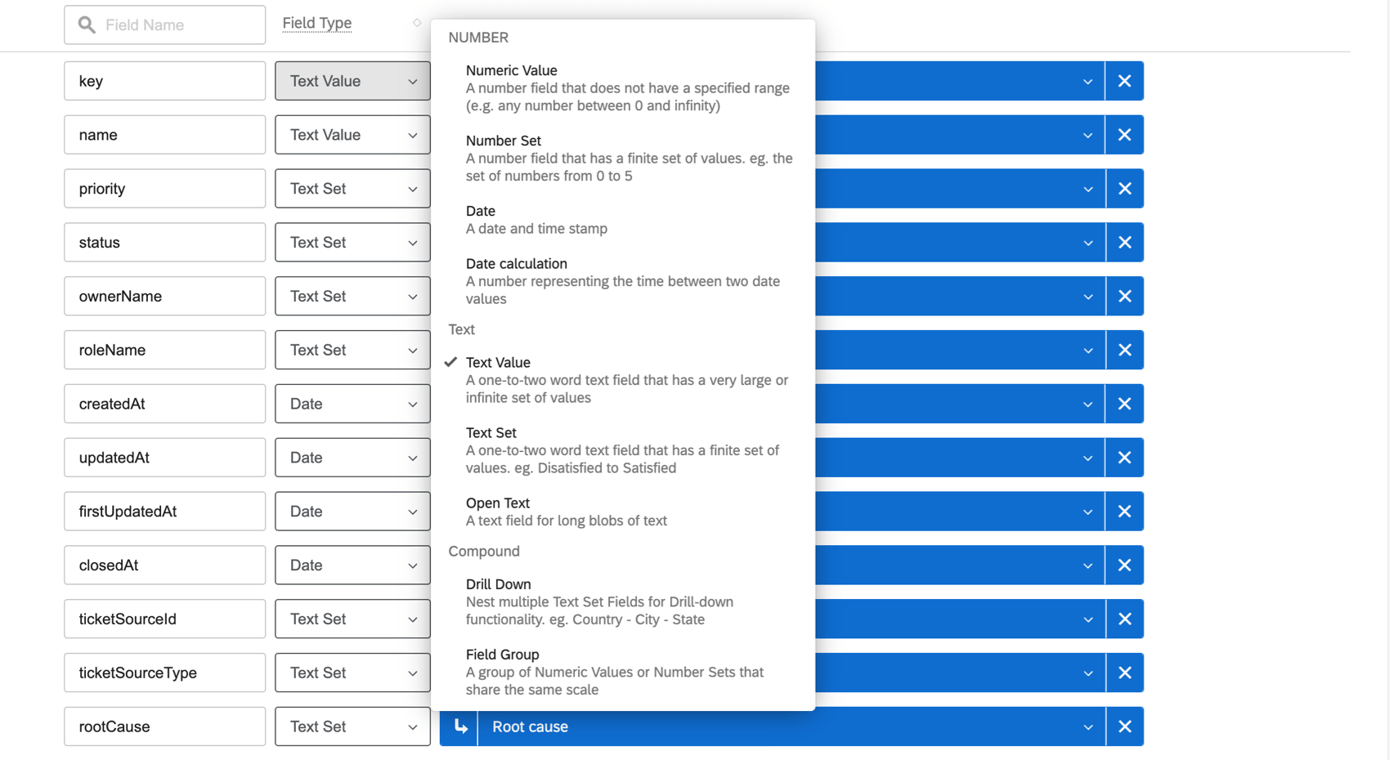The width and height of the screenshot is (1390, 760).
Task: Click the sort indicator next to Field Type header
Action: (417, 23)
